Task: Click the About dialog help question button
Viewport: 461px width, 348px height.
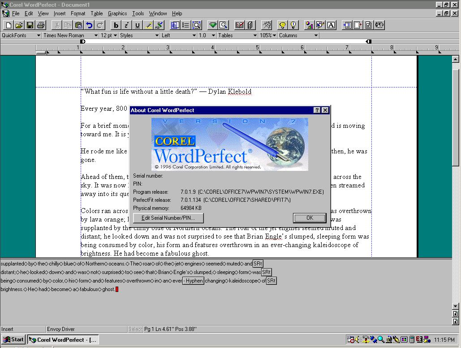Action: tap(317, 110)
